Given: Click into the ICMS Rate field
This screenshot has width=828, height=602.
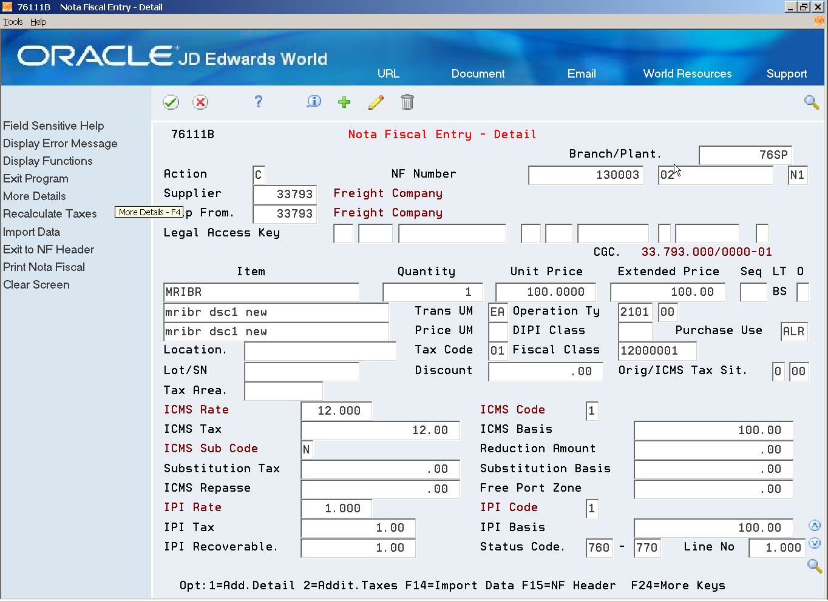Looking at the screenshot, I should pyautogui.click(x=336, y=411).
